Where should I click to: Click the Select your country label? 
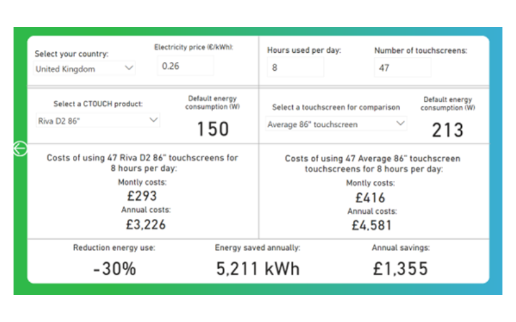point(72,53)
